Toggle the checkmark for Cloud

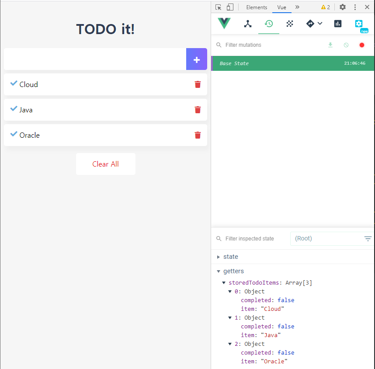[14, 83]
